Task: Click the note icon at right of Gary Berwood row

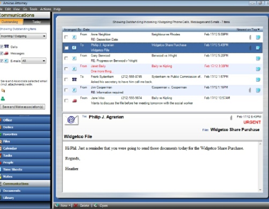Action: point(258,59)
